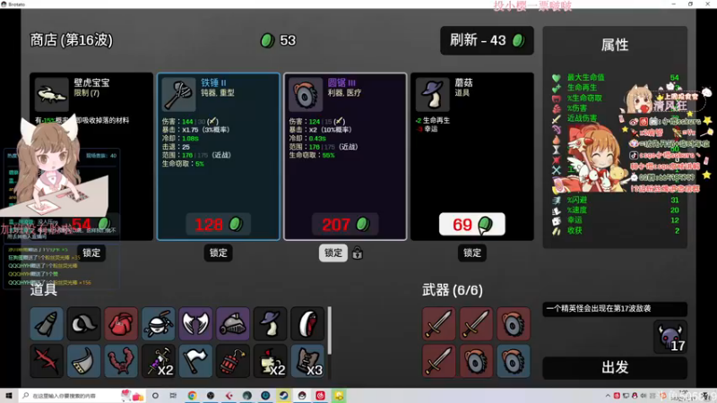Open Chrome from the taskbar

point(192,396)
